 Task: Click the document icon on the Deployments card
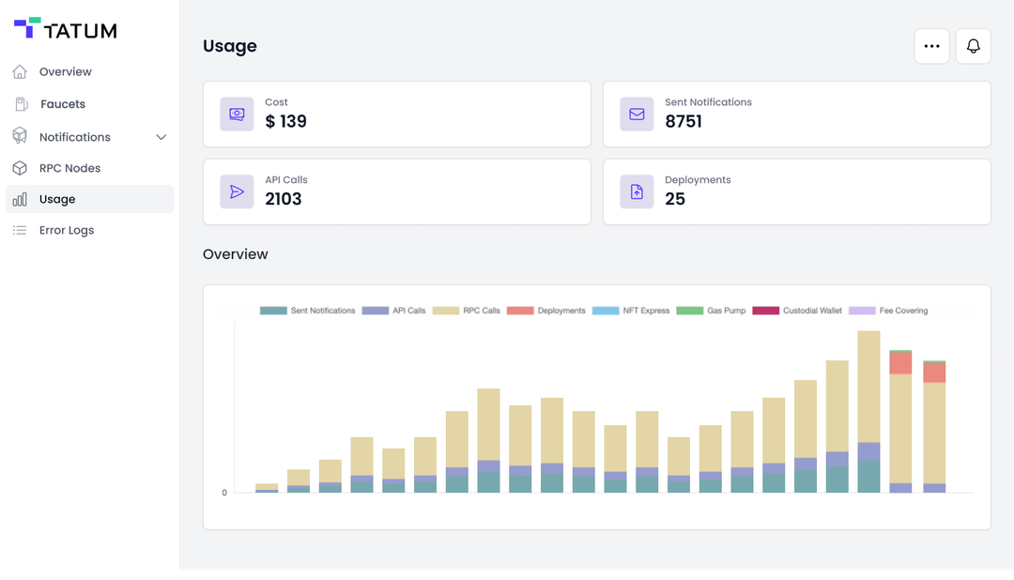[637, 191]
